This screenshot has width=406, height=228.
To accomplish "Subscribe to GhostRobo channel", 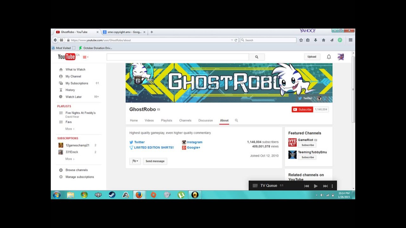I will coord(302,110).
